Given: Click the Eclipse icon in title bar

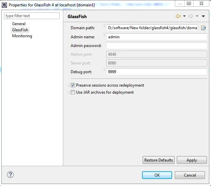Looking at the screenshot, I should 4,5.
